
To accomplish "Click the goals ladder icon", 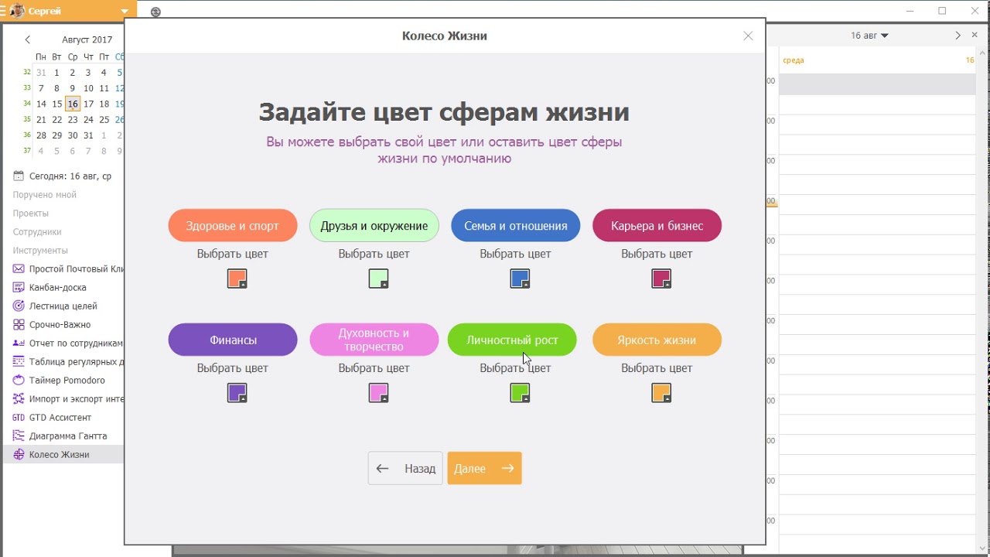I will (x=19, y=306).
